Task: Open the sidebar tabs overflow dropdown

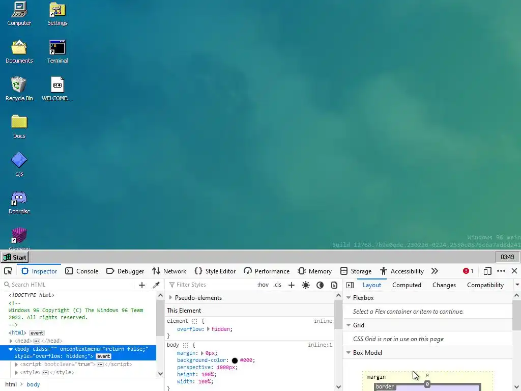Action: tap(517, 285)
